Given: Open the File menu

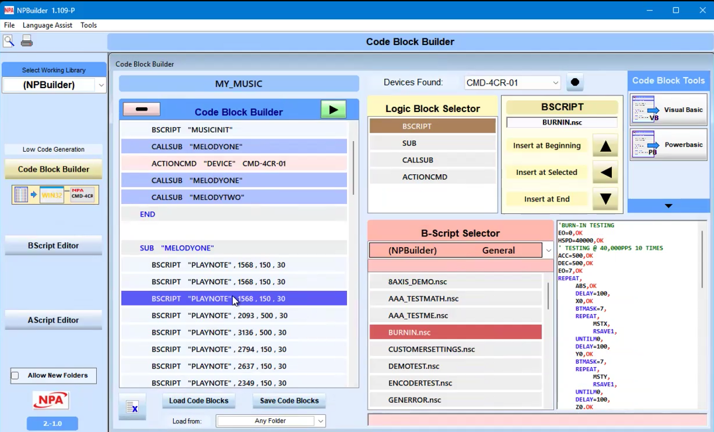Looking at the screenshot, I should point(9,25).
